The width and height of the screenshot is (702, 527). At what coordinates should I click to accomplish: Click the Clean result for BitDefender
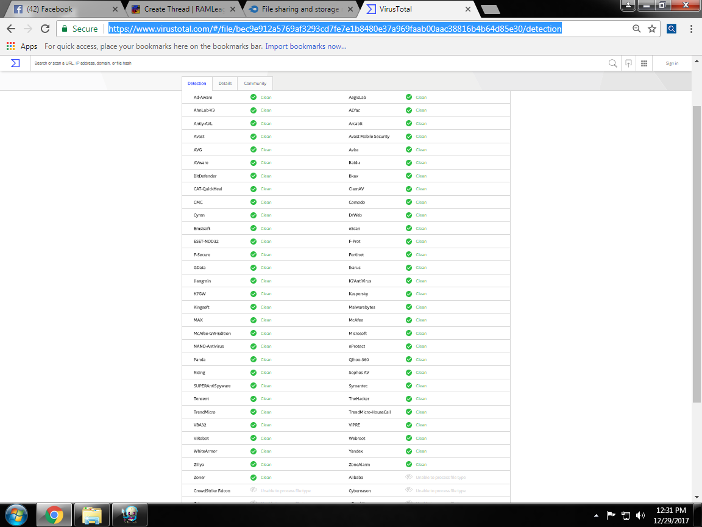coord(266,176)
